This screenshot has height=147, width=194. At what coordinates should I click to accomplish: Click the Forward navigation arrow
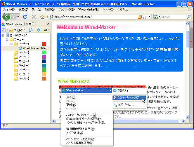click(x=14, y=17)
